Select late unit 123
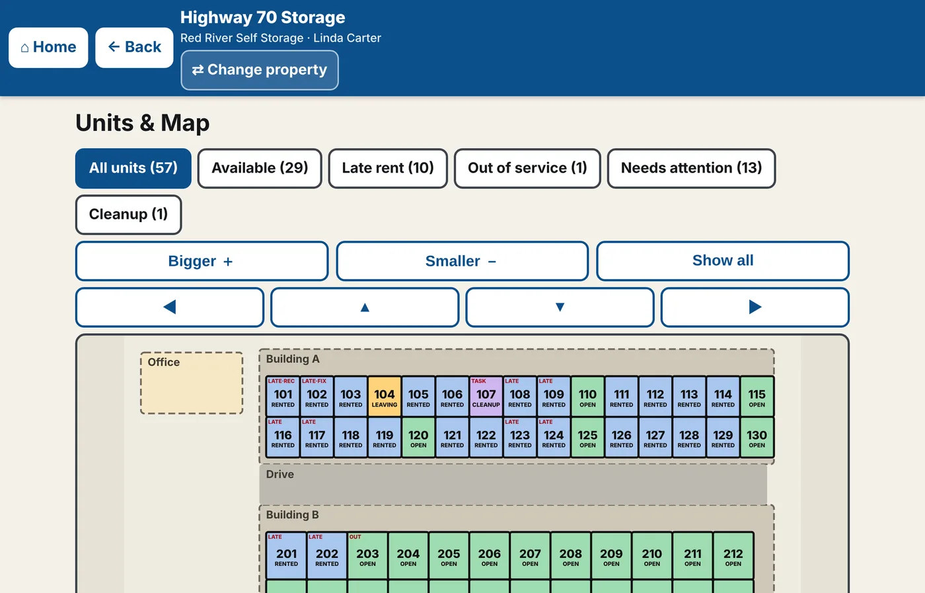The height and width of the screenshot is (593, 925). tap(520, 437)
